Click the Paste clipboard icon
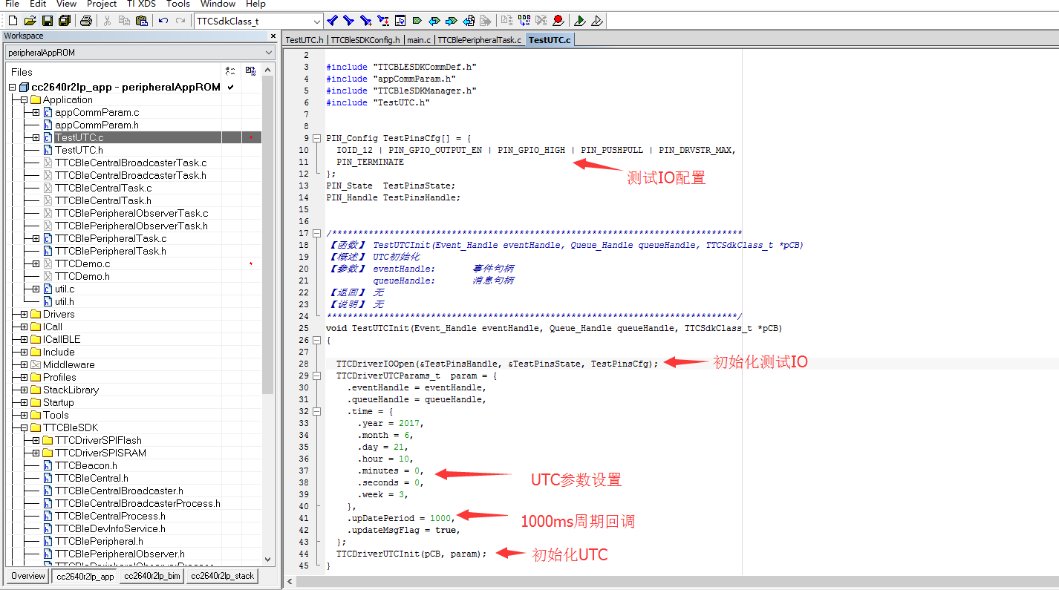 tap(141, 21)
